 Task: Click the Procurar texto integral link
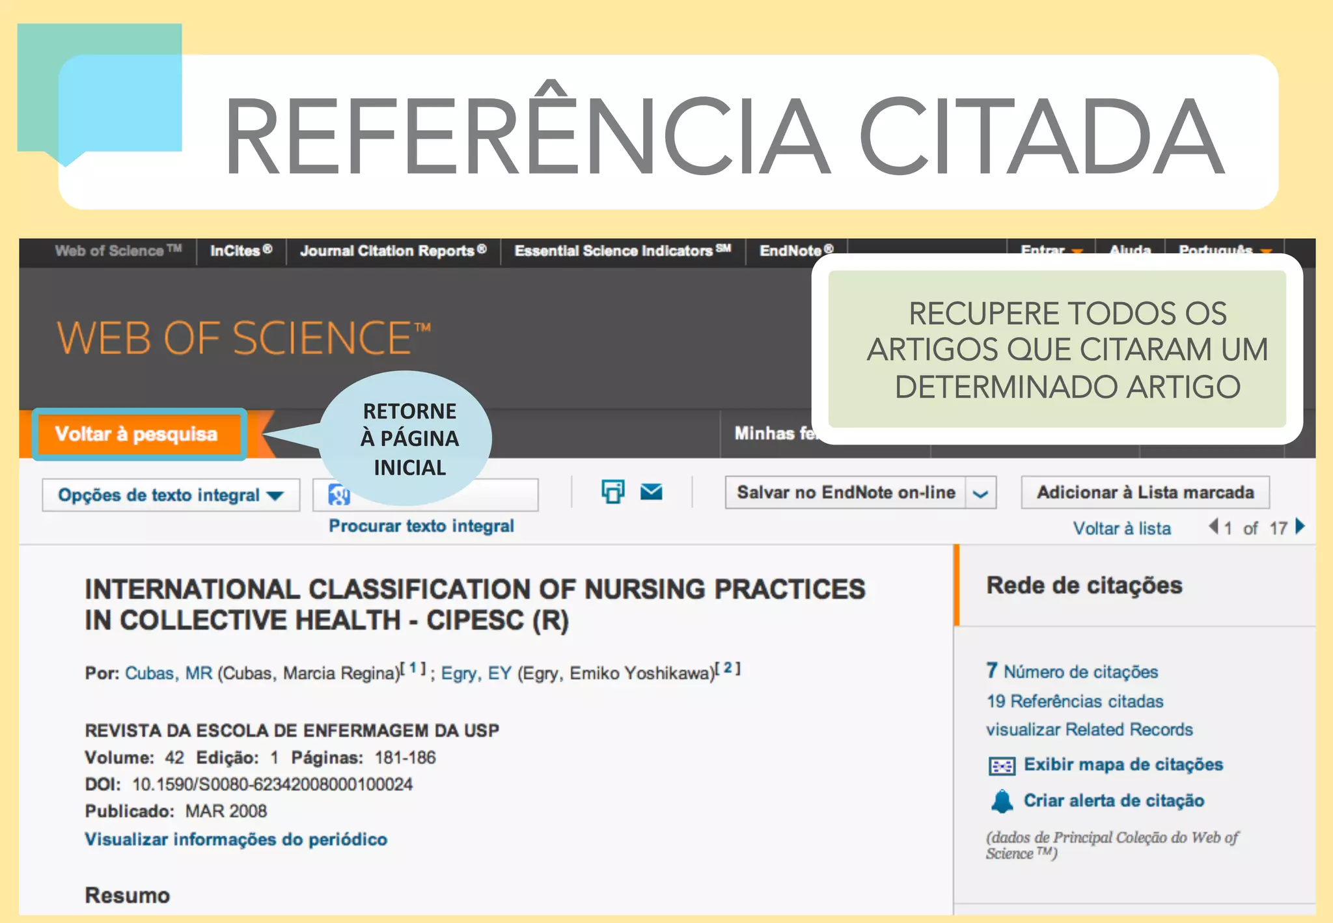(x=421, y=526)
